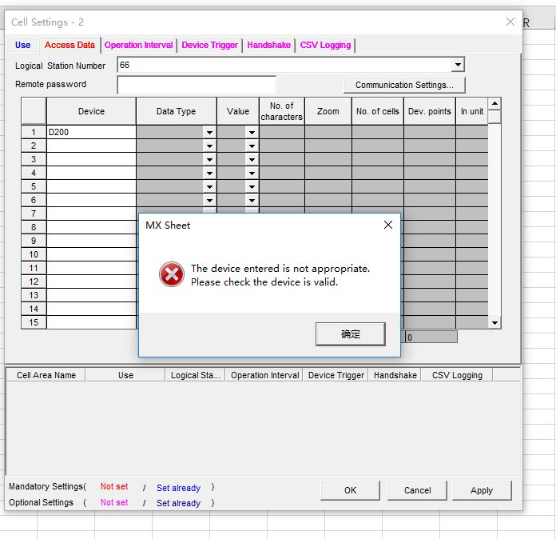The height and width of the screenshot is (539, 556).
Task: Click the Remote password input field
Action: click(197, 85)
